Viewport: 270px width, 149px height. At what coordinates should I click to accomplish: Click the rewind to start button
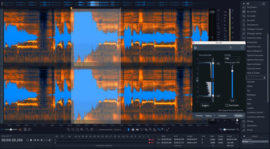coord(35,140)
